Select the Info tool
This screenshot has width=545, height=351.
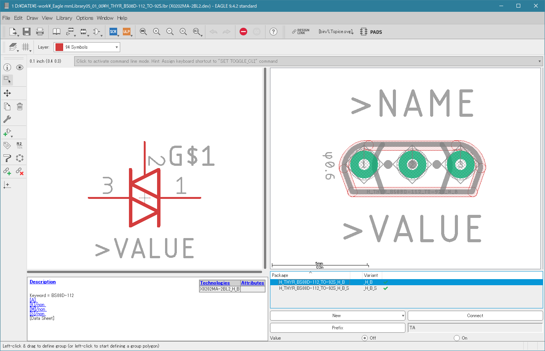[x=7, y=67]
